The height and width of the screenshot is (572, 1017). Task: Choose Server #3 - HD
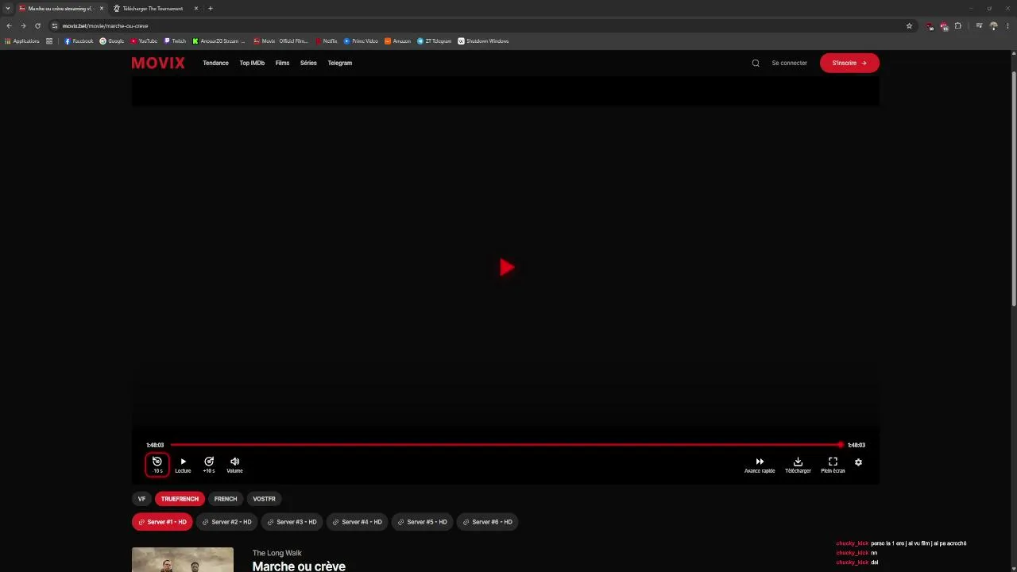click(292, 522)
